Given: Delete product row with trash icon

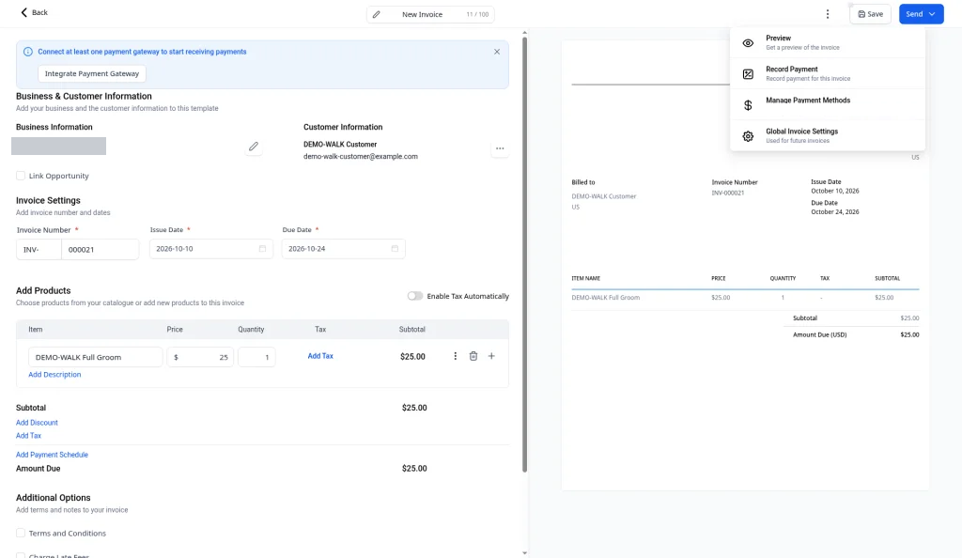Looking at the screenshot, I should pyautogui.click(x=473, y=356).
